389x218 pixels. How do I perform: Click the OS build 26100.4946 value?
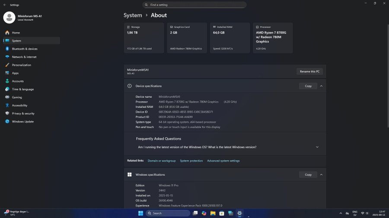point(166,200)
